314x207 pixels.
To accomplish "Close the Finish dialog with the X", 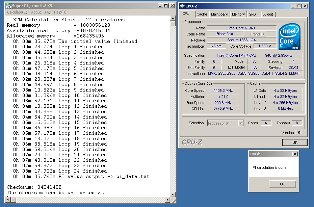I will coord(295,154).
